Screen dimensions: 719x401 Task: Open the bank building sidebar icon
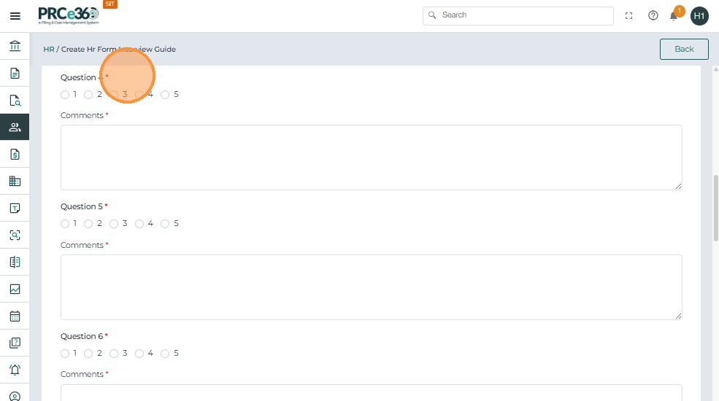tap(15, 46)
